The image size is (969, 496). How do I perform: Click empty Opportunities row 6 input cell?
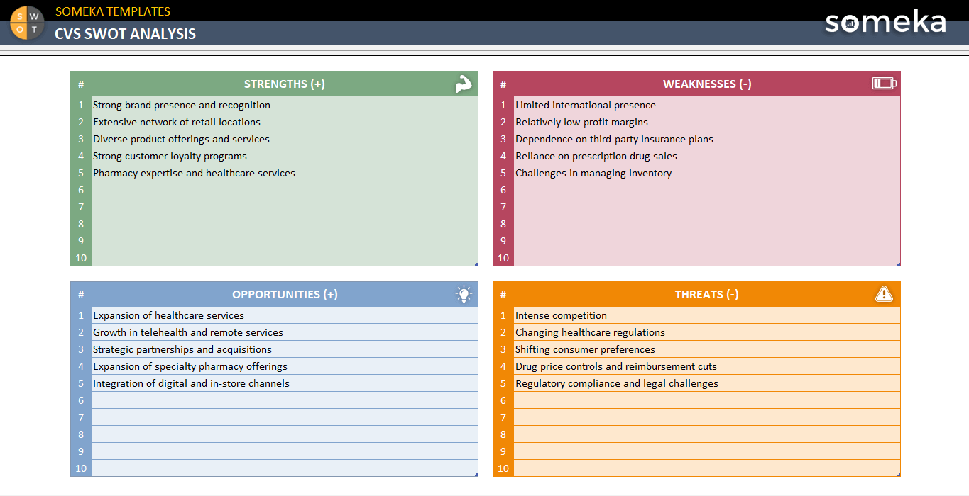click(285, 400)
